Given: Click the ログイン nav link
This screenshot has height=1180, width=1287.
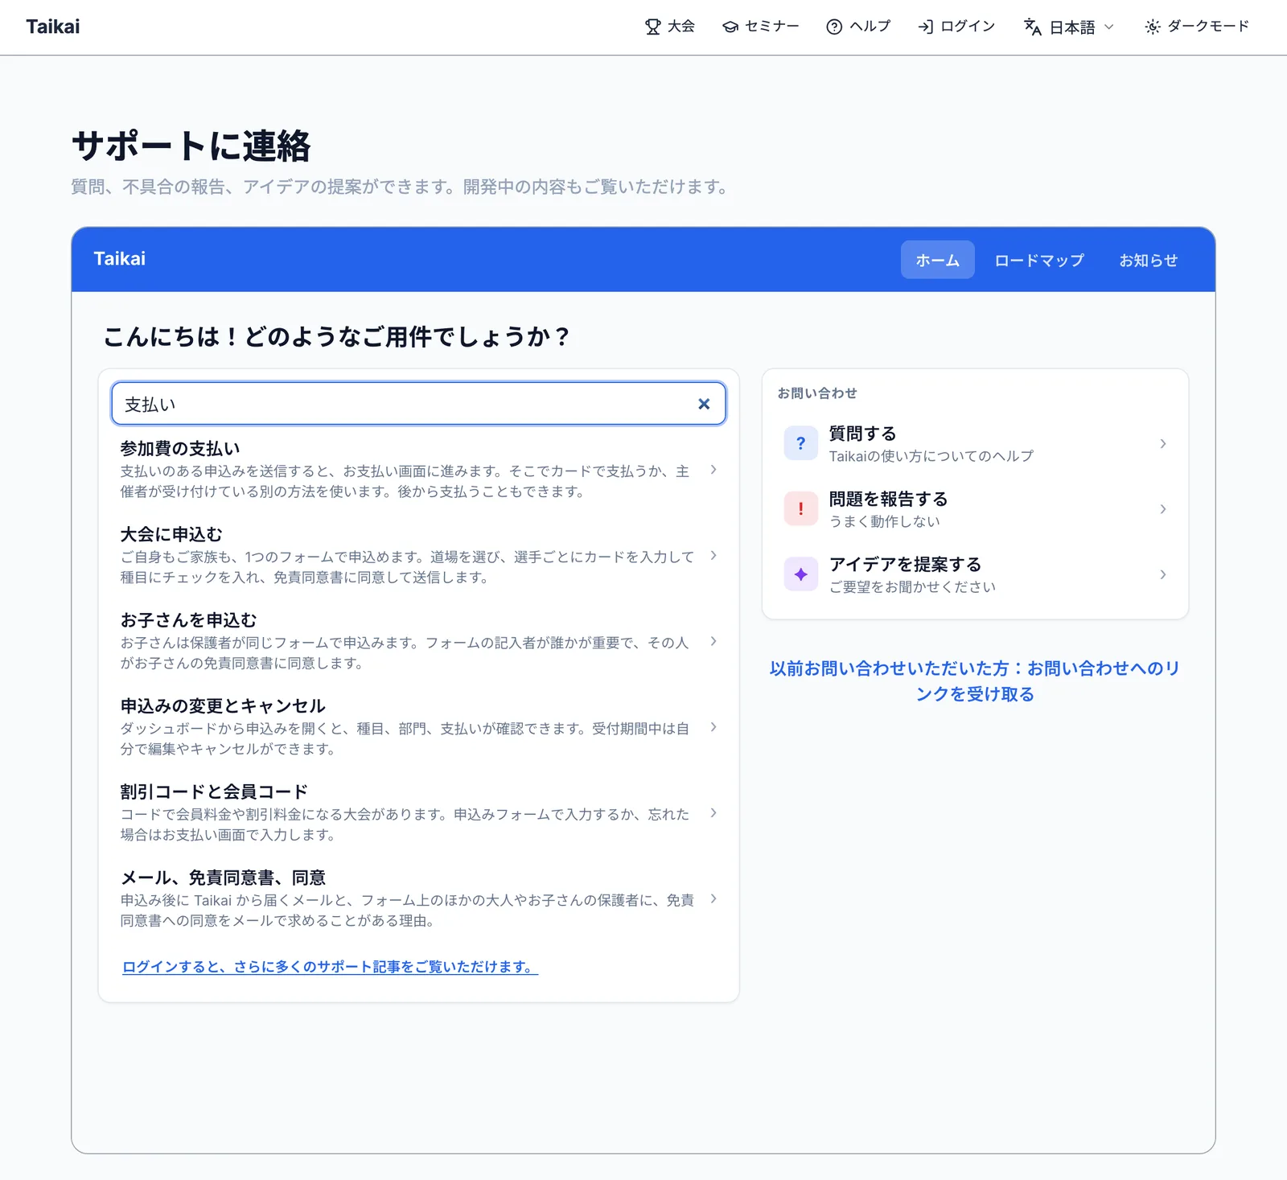Looking at the screenshot, I should [956, 27].
